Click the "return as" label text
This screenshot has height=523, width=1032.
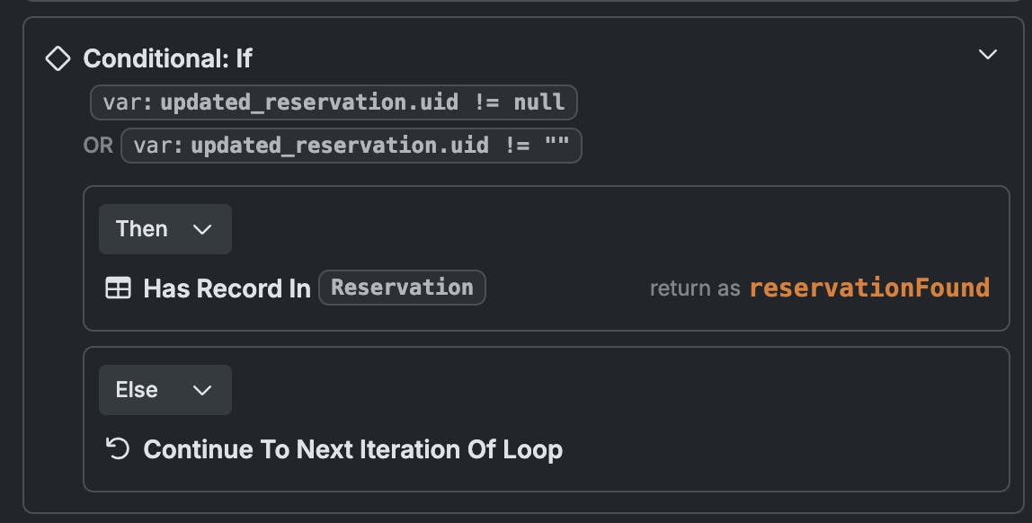[x=695, y=288]
